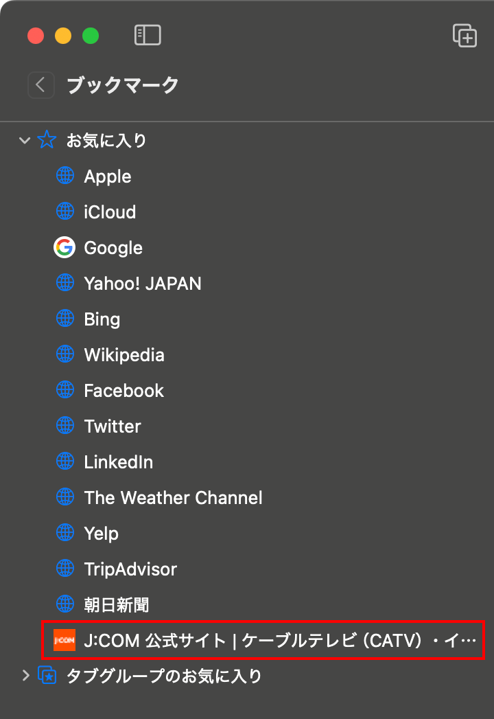Click the star icon next to お気に入り
Screen dimensions: 494x719
tap(47, 139)
